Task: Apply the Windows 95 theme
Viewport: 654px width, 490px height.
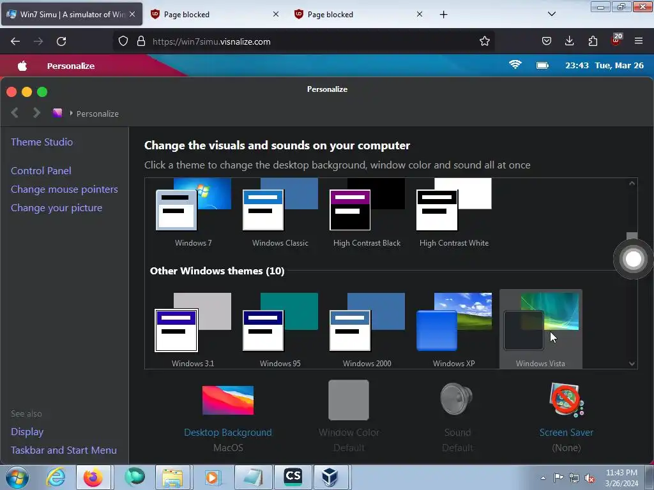Action: coord(280,330)
